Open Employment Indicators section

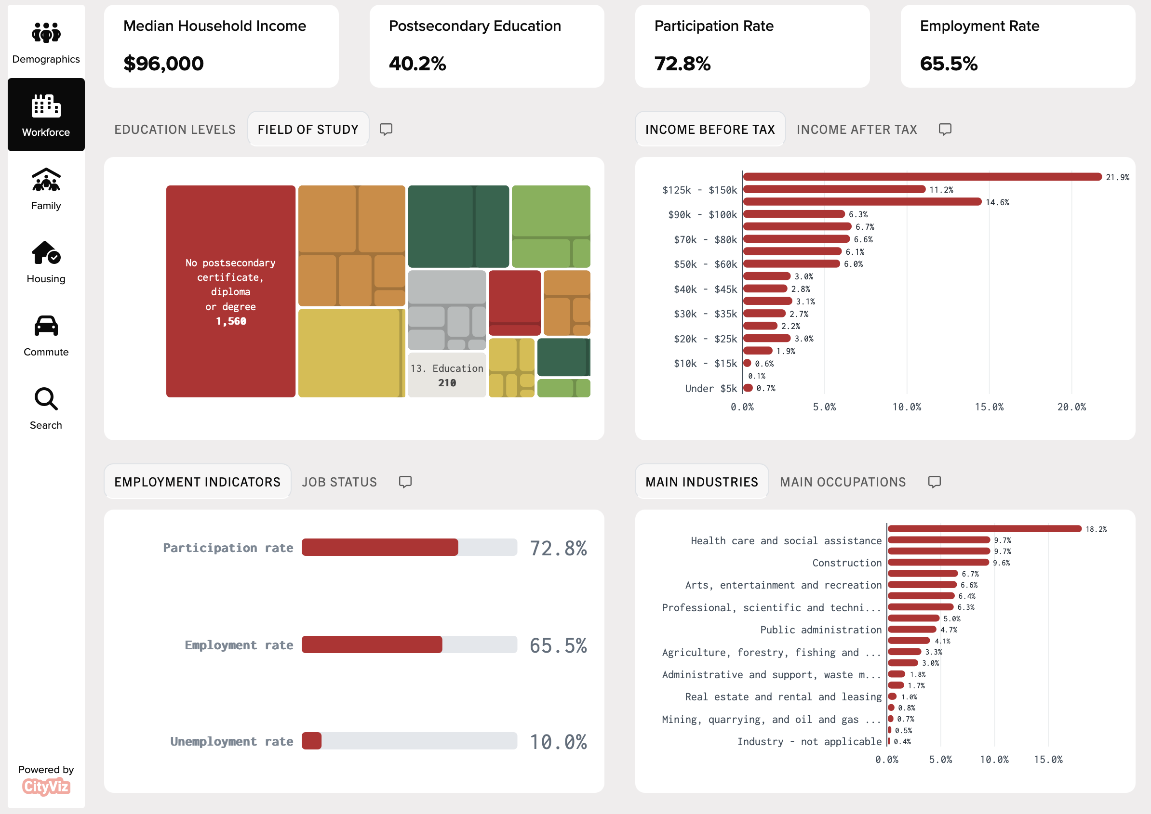197,481
